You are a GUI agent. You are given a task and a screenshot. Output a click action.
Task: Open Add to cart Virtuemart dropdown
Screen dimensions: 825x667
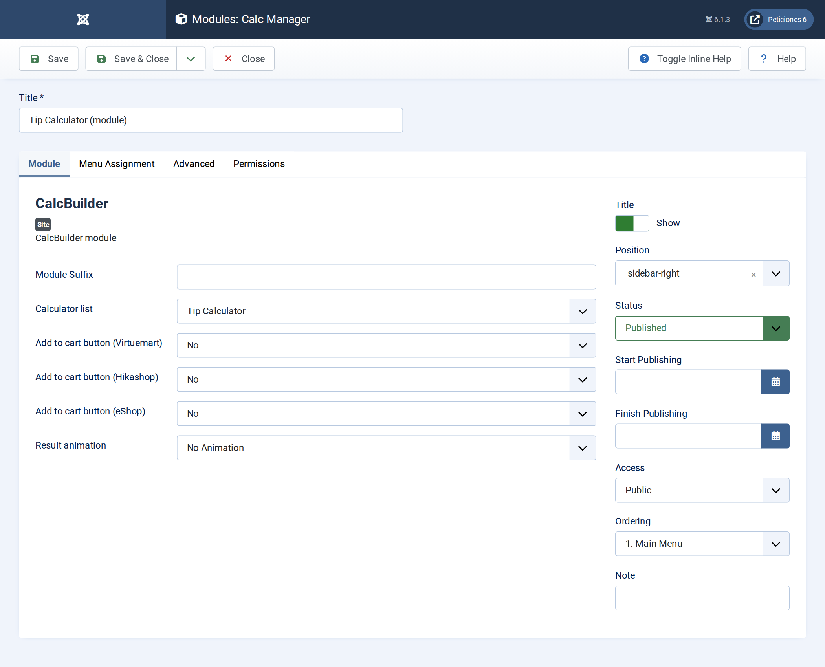387,345
